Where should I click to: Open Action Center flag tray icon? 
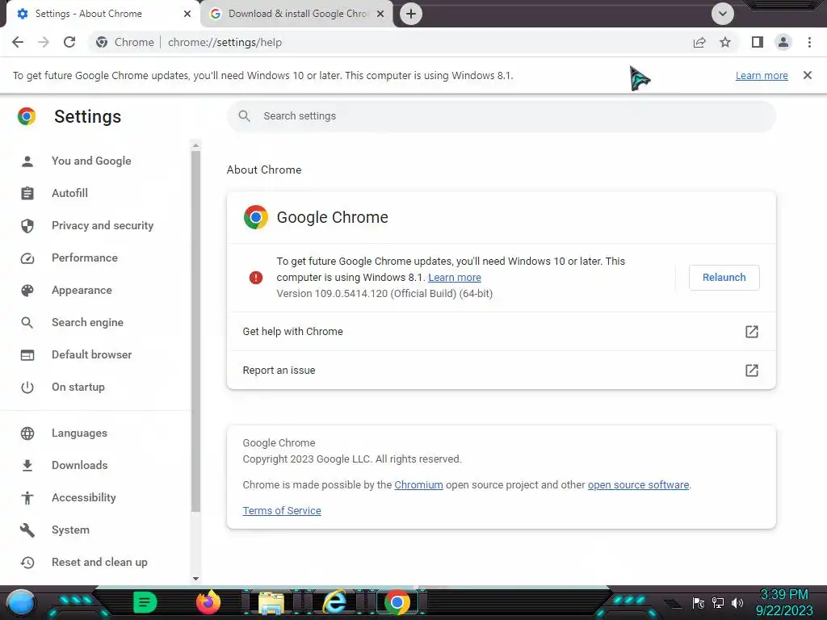699,602
